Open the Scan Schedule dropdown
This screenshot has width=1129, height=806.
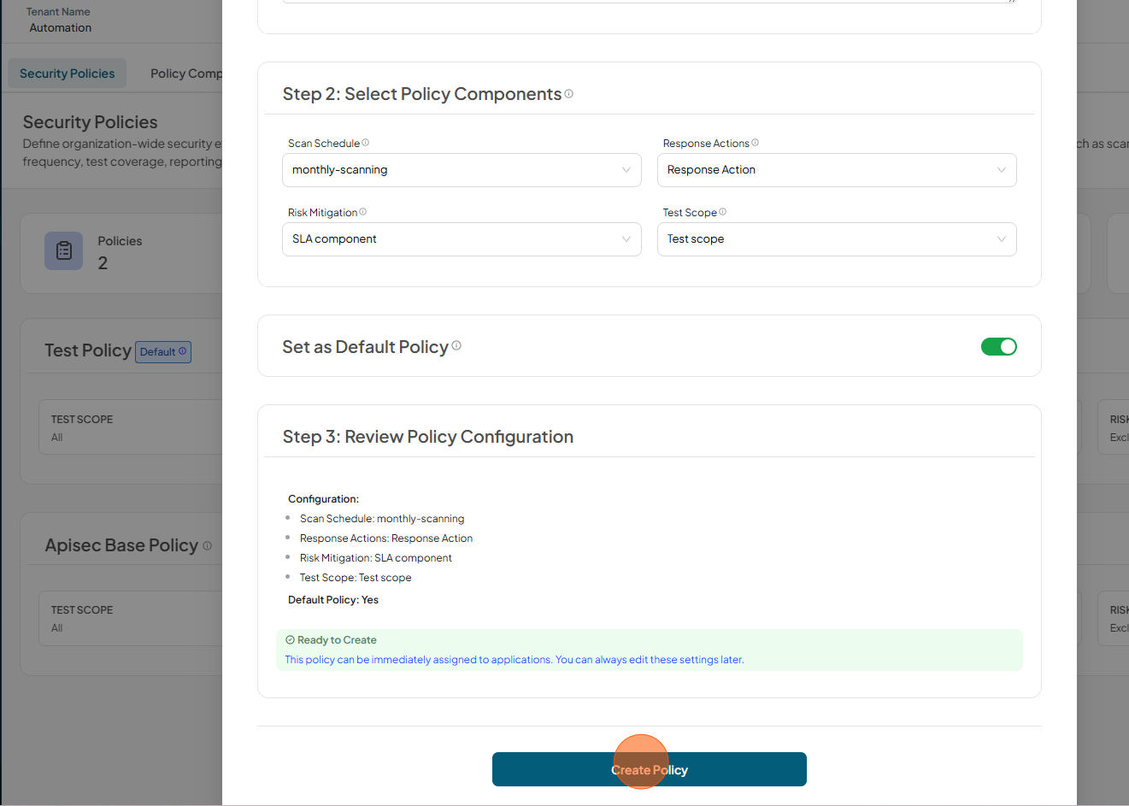click(462, 170)
